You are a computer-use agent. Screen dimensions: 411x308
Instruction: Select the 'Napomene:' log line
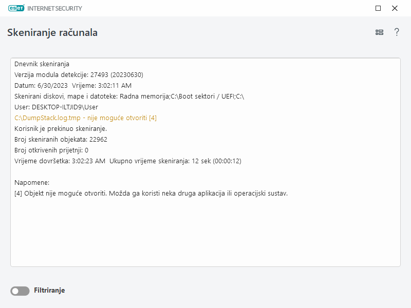(x=31, y=183)
